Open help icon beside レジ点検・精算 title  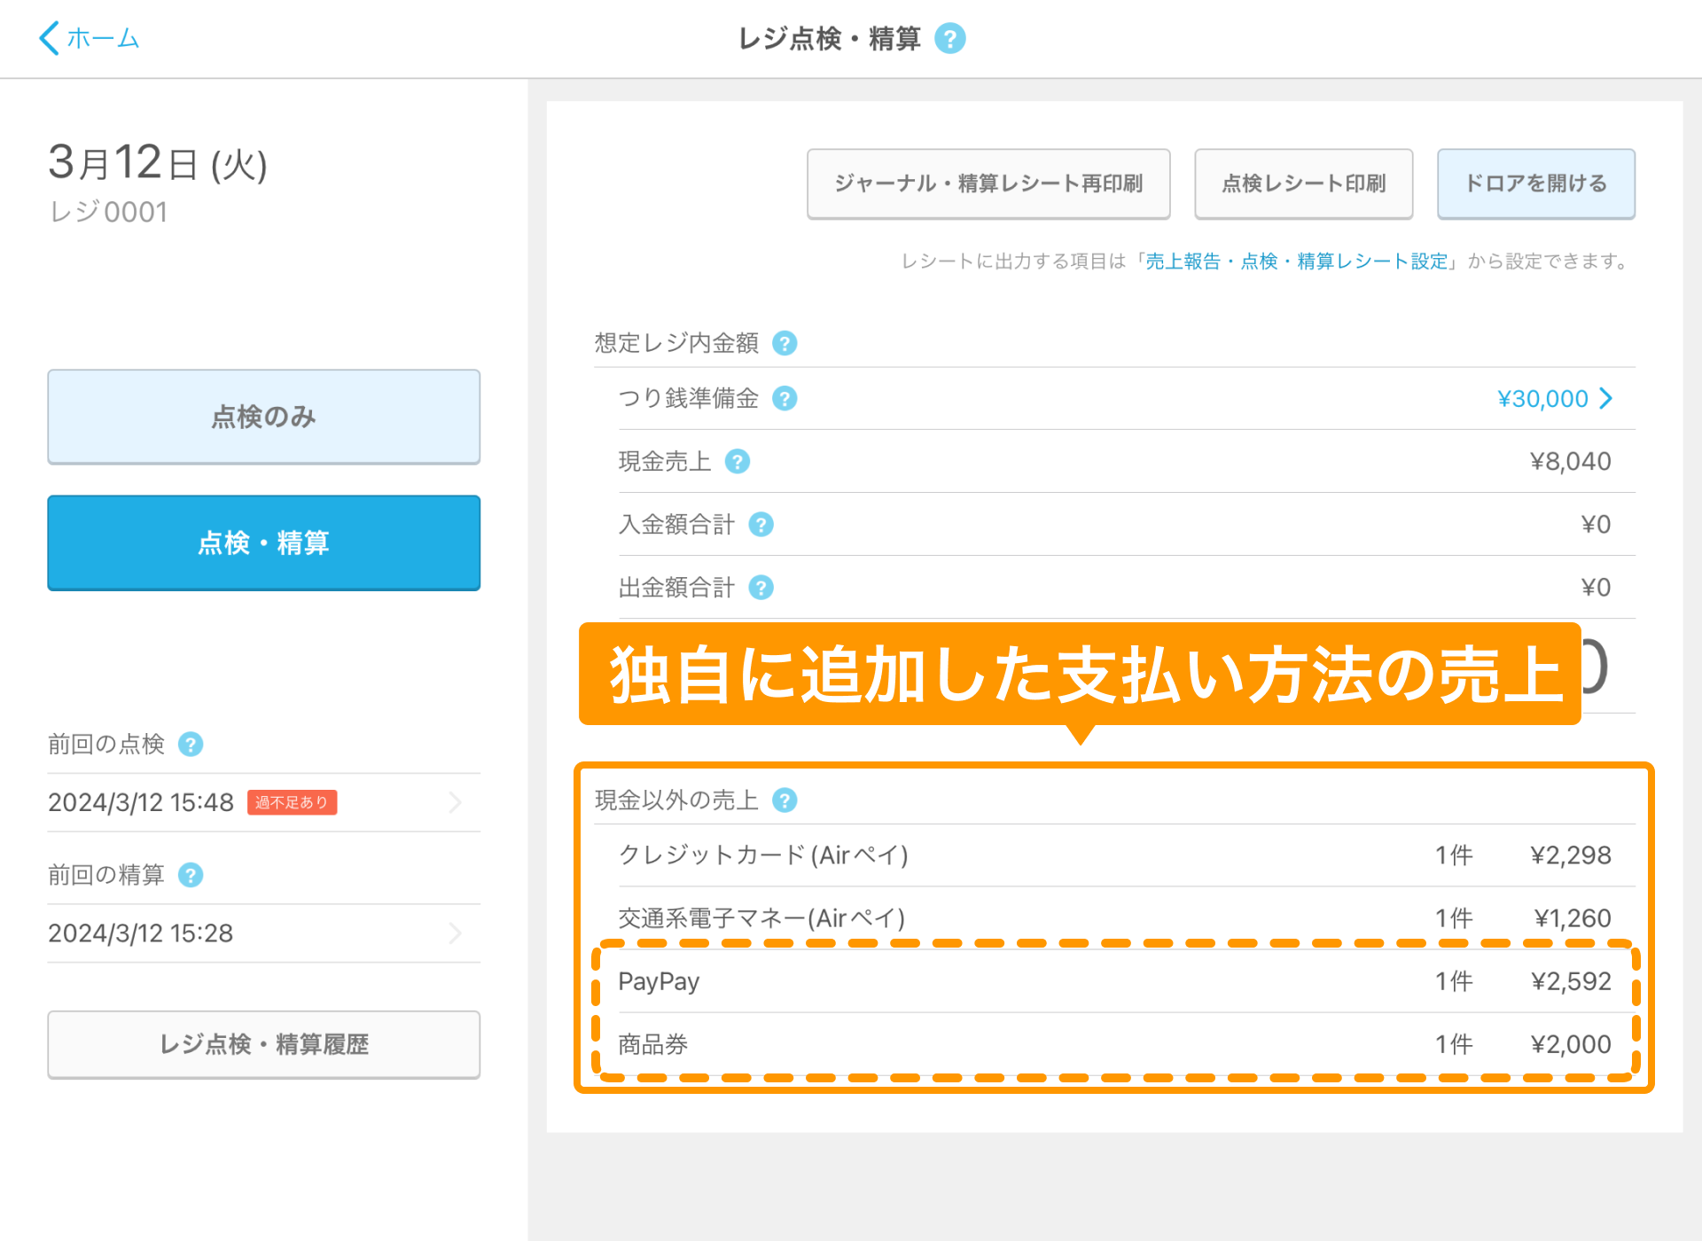[x=950, y=38]
